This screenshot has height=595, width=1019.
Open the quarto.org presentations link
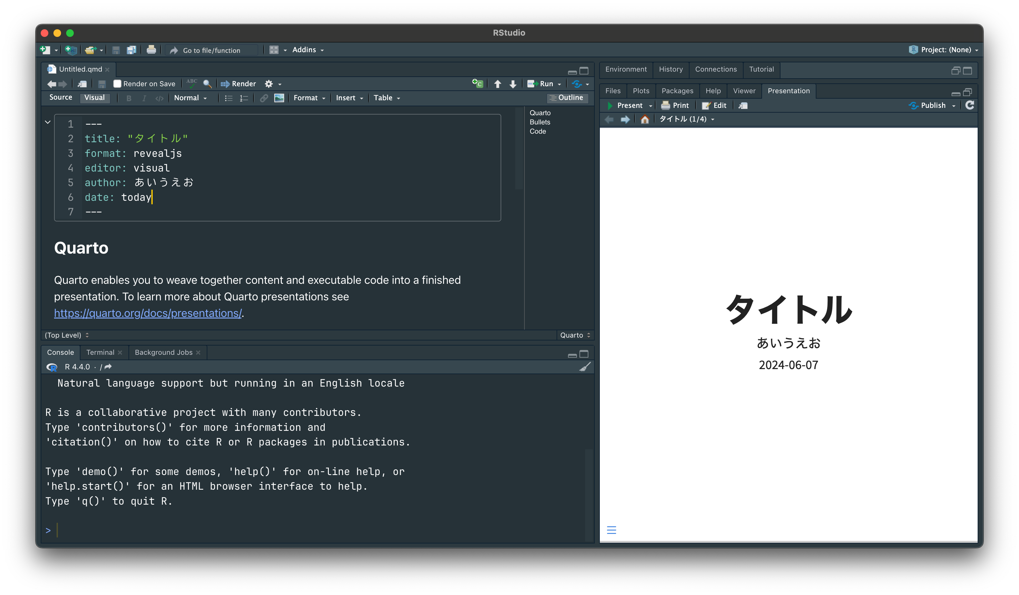click(x=148, y=313)
